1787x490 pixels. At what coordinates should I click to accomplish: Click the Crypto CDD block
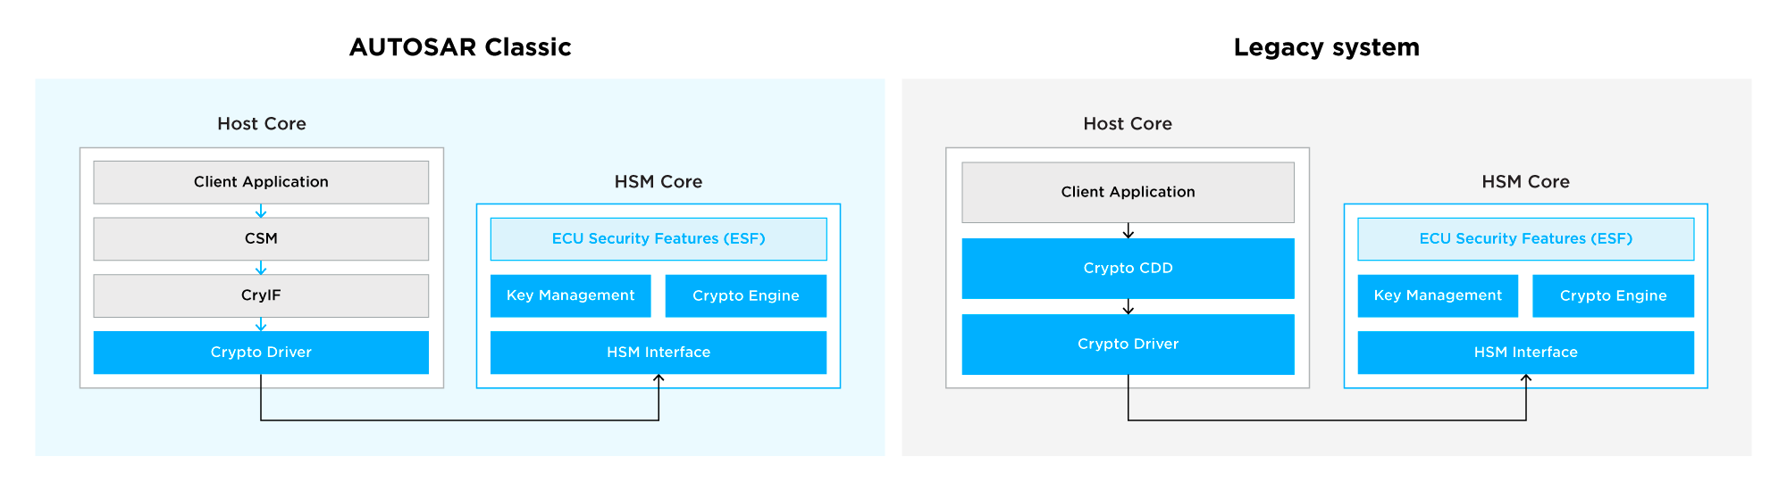1128,268
